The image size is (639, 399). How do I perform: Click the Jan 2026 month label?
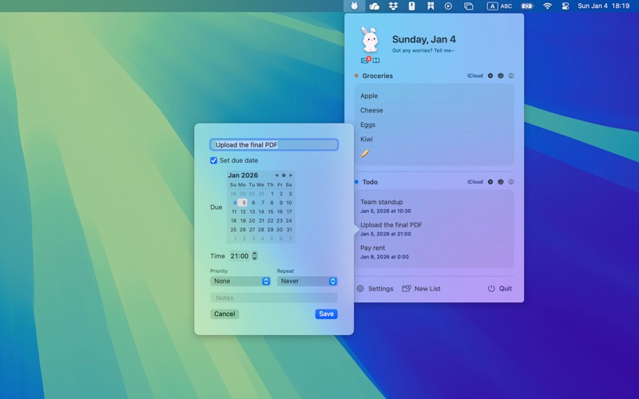click(x=243, y=176)
